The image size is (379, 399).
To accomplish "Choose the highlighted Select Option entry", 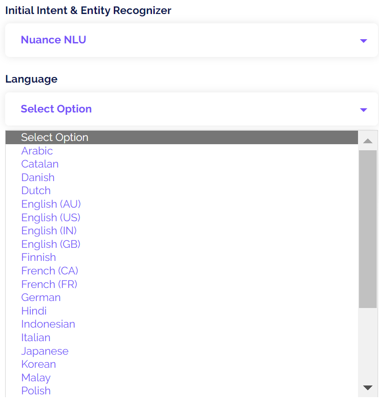I will [x=181, y=137].
